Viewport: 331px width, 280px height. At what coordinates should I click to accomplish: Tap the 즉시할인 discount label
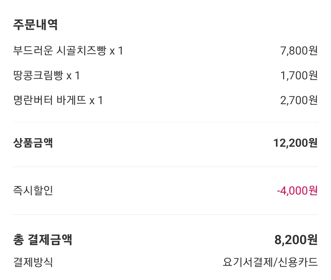tap(33, 191)
